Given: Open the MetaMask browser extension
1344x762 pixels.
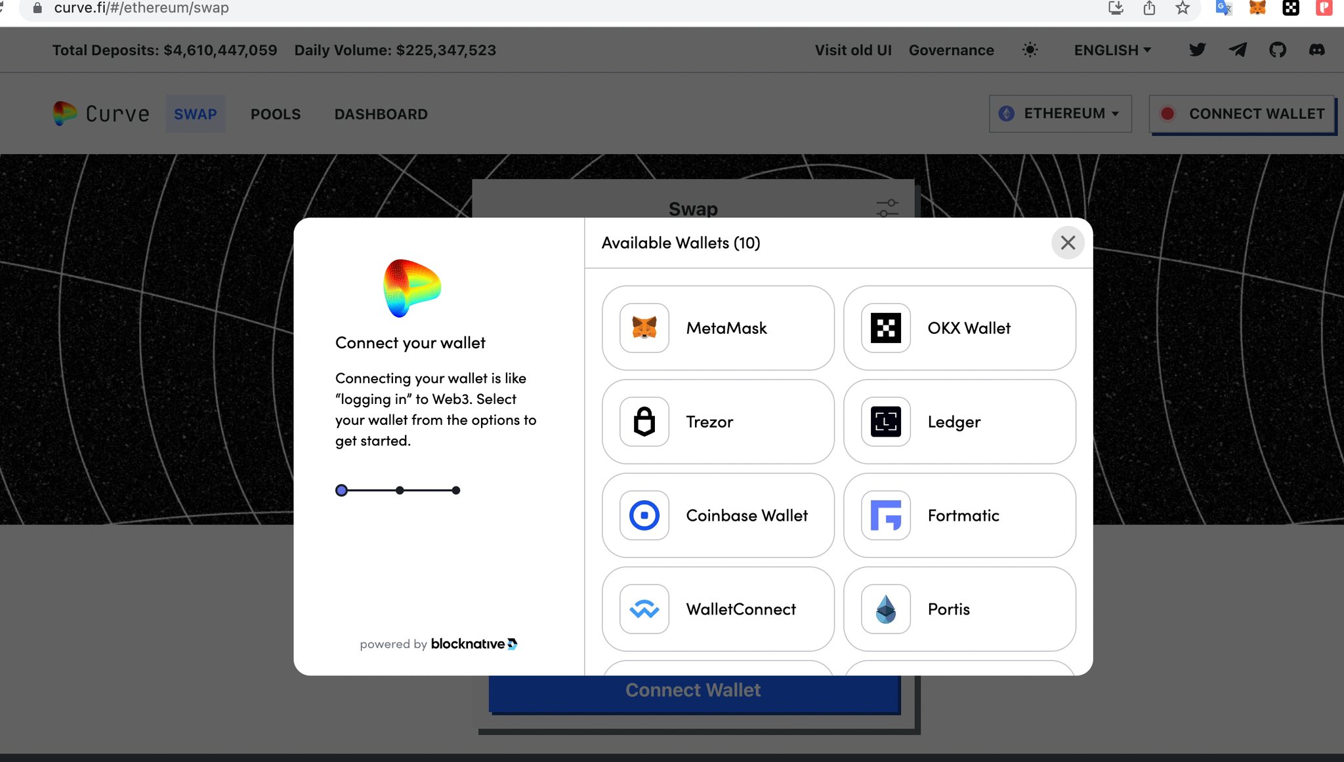Looking at the screenshot, I should tap(1257, 9).
